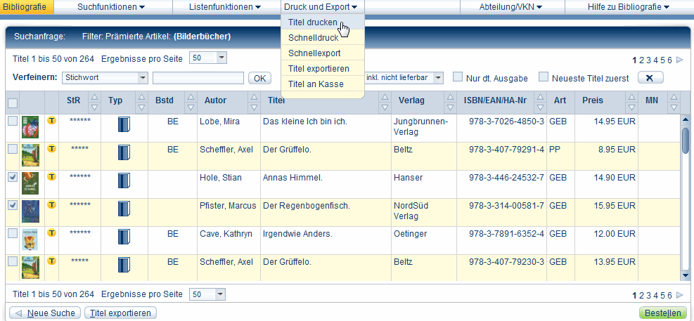Click the Neue Suche button

(x=44, y=313)
